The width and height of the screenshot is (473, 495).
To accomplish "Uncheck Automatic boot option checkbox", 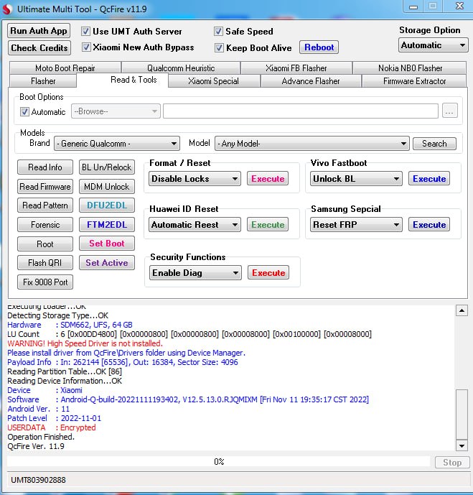I will tap(24, 112).
